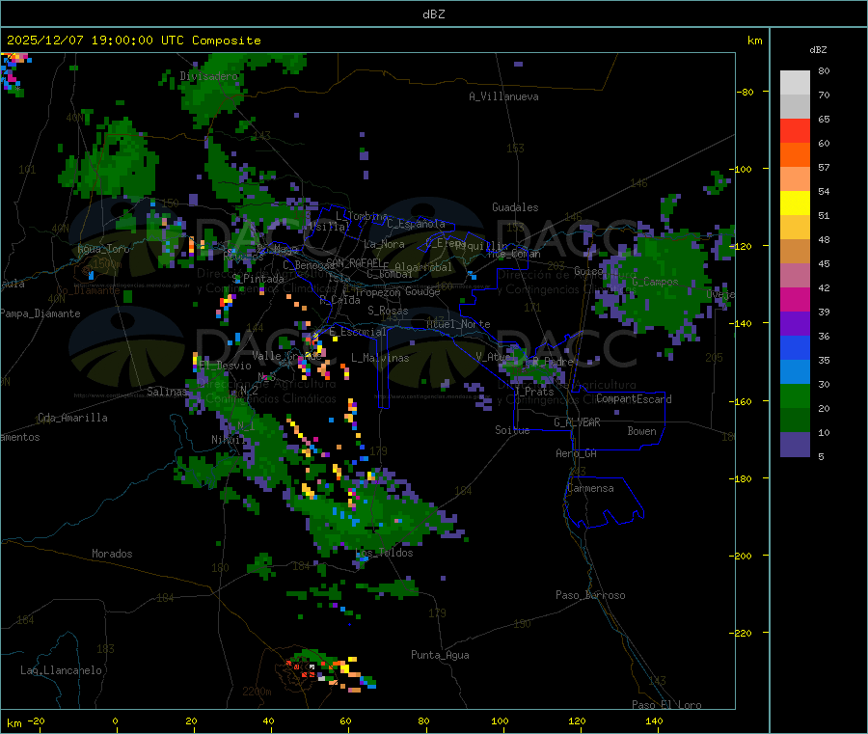Viewport: 868px width, 734px height.
Task: Select the La_Nora label
Action: pos(384,244)
